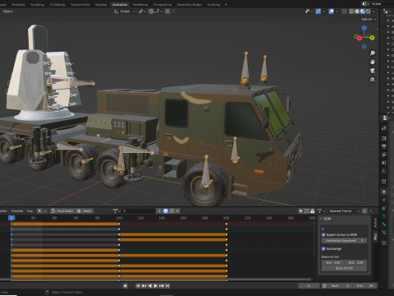Screen dimensions: 394x296
Task: Select wireframe viewport shading
Action: coord(351,12)
